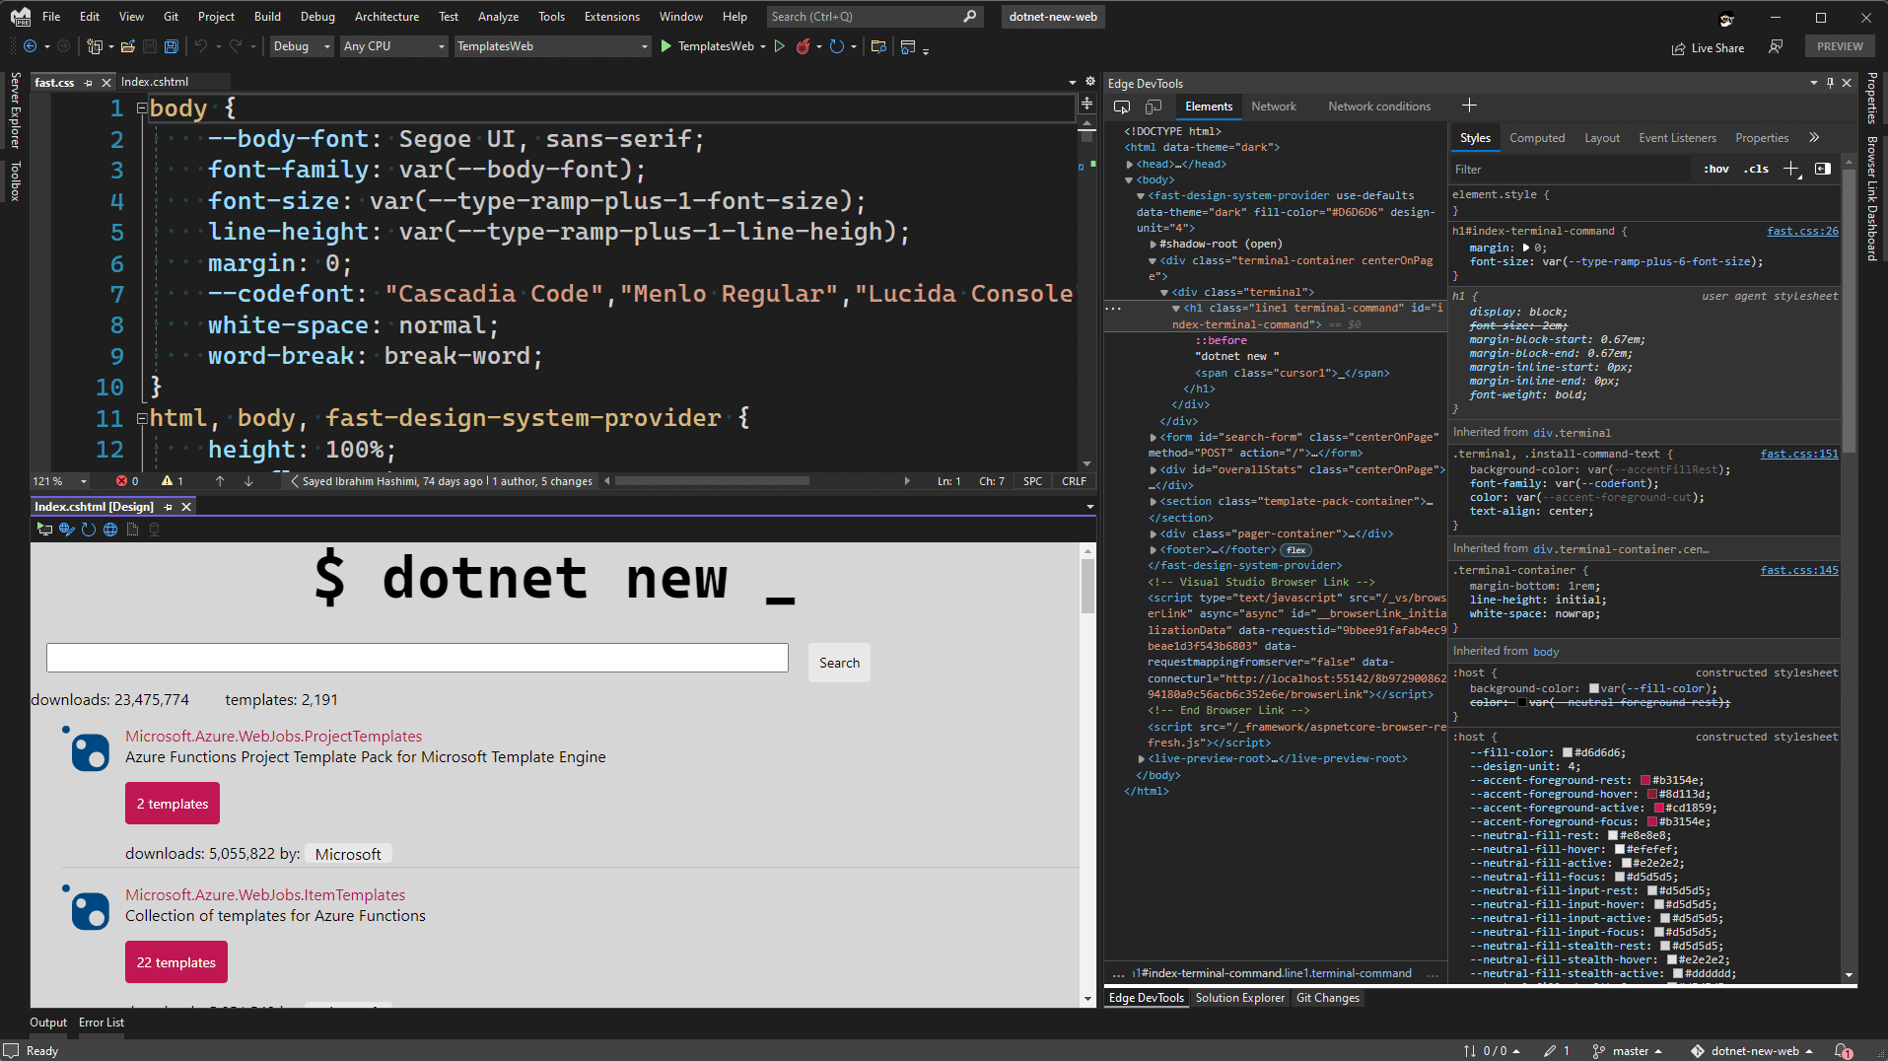The image size is (1888, 1061).
Task: Open the Architecture menu
Action: [386, 16]
